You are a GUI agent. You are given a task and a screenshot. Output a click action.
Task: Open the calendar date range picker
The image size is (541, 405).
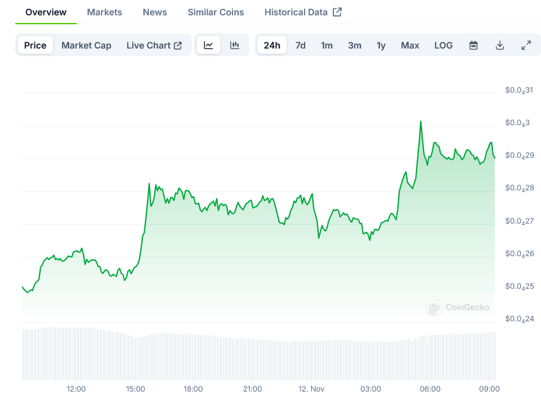click(x=473, y=45)
